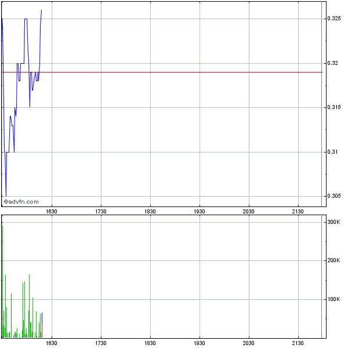Click the 2130 label under volume chart
348x348 pixels.
click(x=298, y=343)
